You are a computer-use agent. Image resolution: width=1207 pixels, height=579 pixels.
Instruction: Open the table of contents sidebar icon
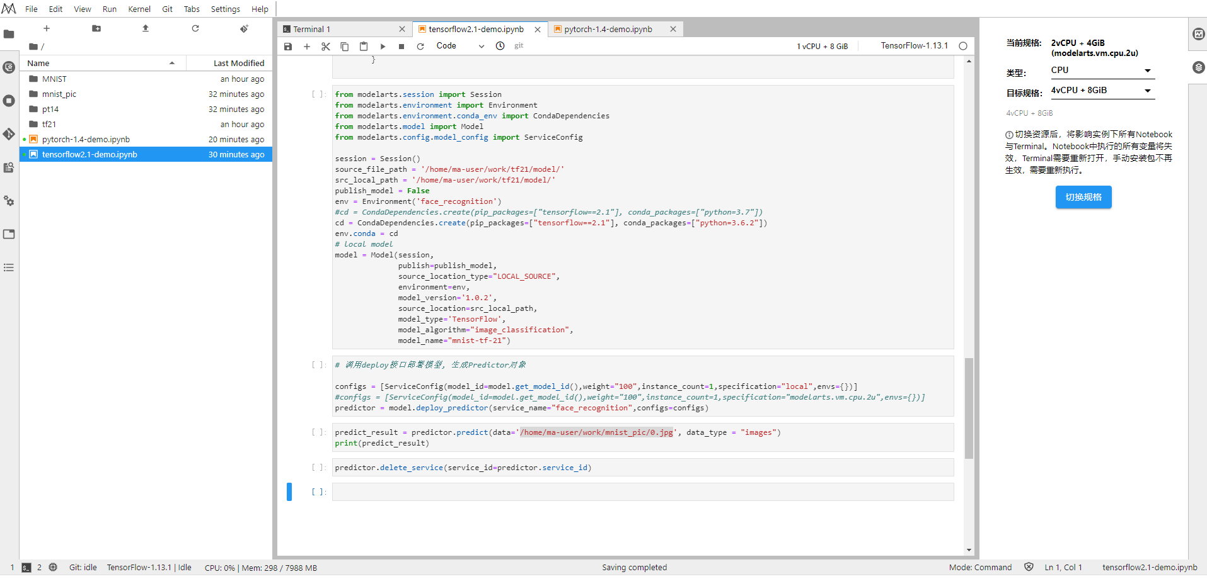click(9, 267)
